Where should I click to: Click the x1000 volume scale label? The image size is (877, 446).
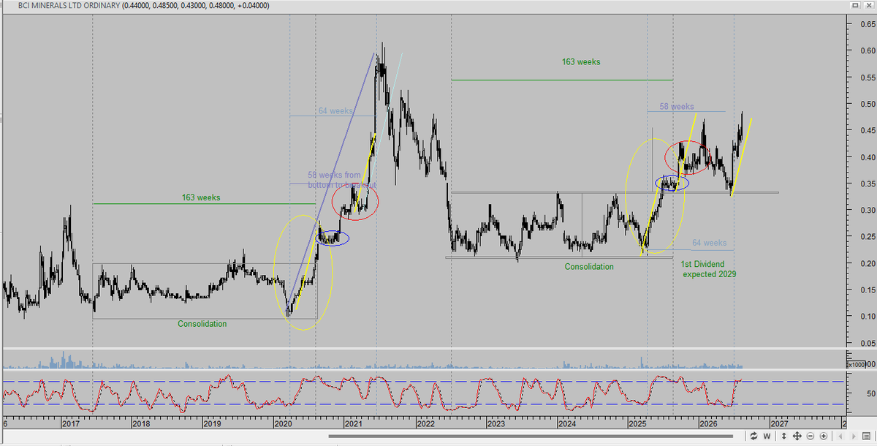(x=857, y=364)
